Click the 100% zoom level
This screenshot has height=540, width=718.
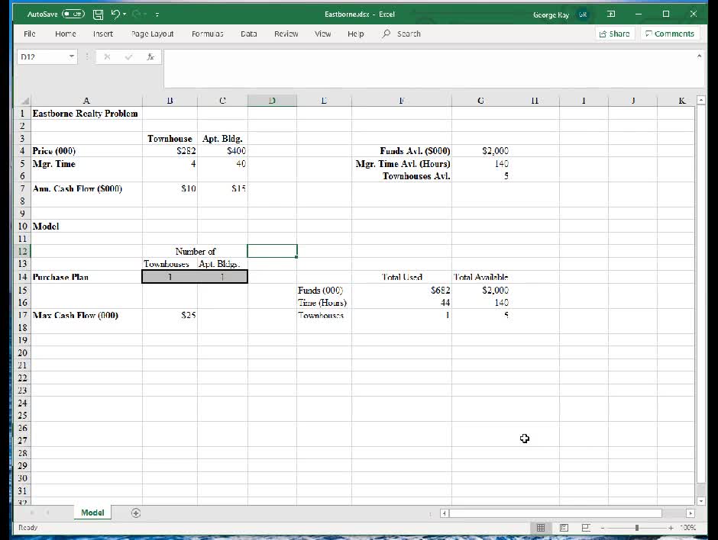point(687,528)
